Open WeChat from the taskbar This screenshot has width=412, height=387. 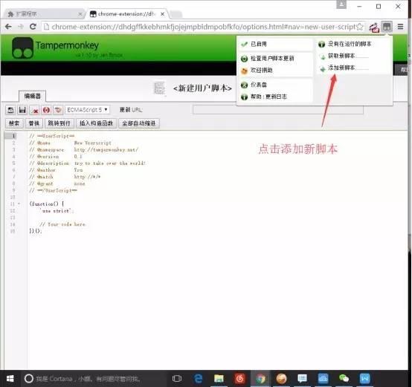tap(344, 379)
